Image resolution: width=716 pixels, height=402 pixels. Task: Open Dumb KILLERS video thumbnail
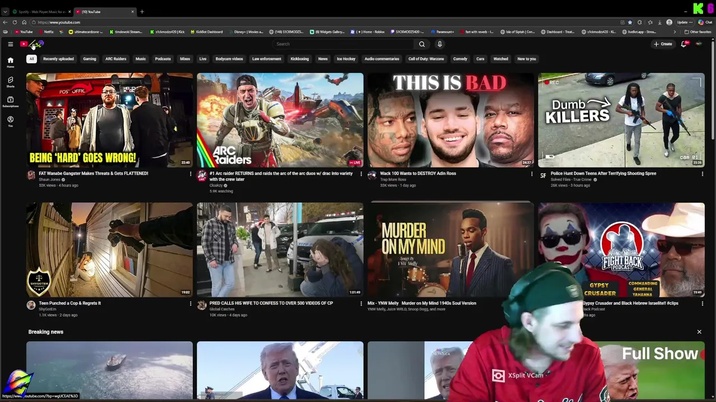click(x=621, y=120)
